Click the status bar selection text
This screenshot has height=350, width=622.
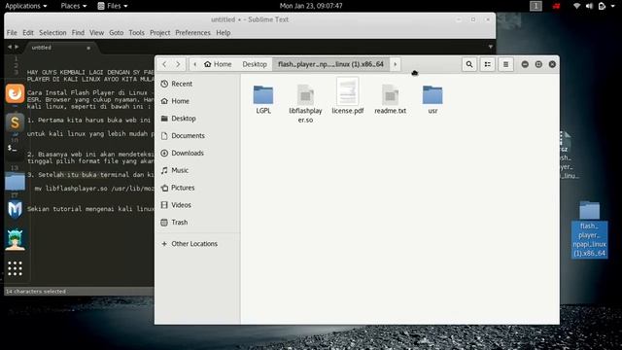coord(36,292)
